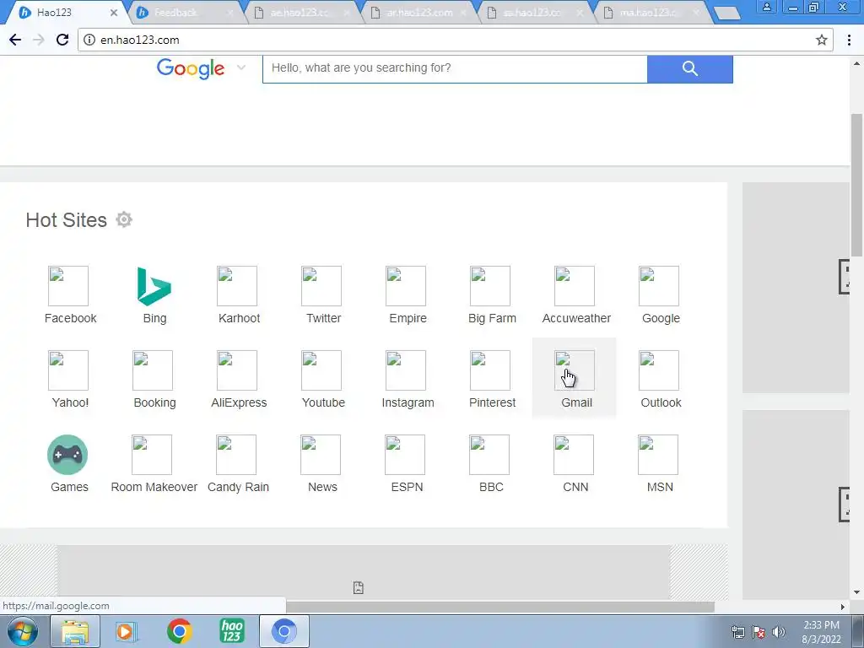
Task: Go back to previous page
Action: click(x=15, y=40)
